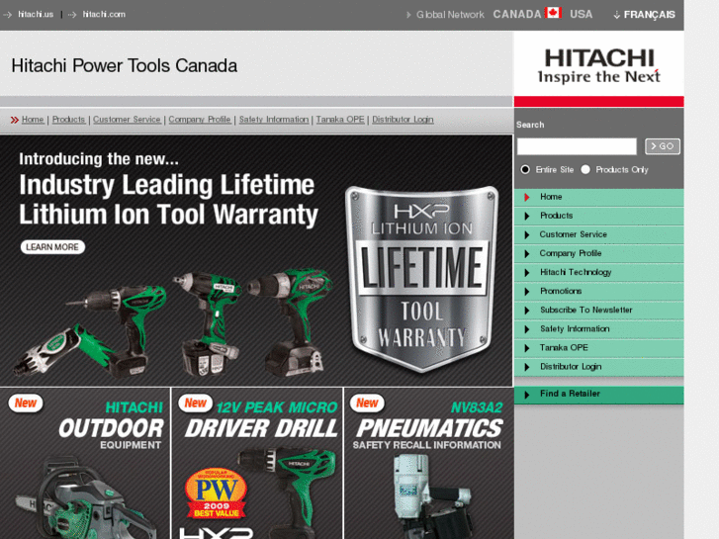Click the arrow beside Find a Retailer
Image resolution: width=719 pixels, height=539 pixels.
pos(527,395)
